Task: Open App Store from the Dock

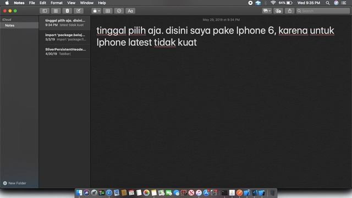Action: pos(206,193)
